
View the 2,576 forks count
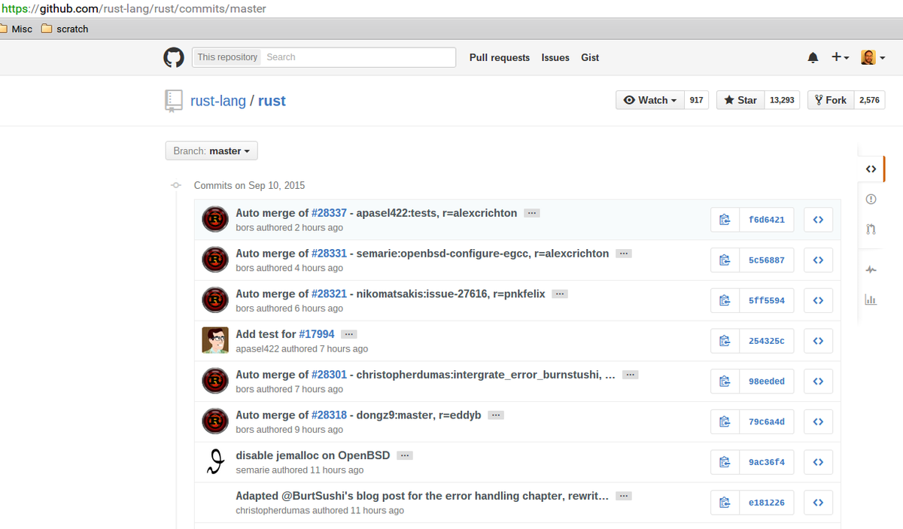click(x=869, y=100)
